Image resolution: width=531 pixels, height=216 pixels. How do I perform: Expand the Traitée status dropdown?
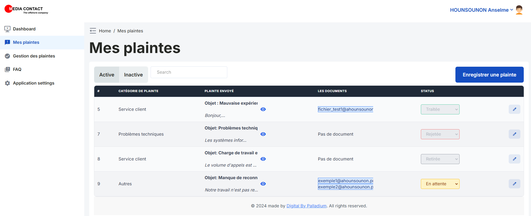[x=440, y=109]
